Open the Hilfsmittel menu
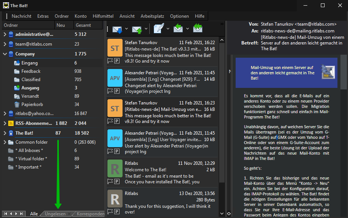The image size is (348, 218). pos(103,16)
